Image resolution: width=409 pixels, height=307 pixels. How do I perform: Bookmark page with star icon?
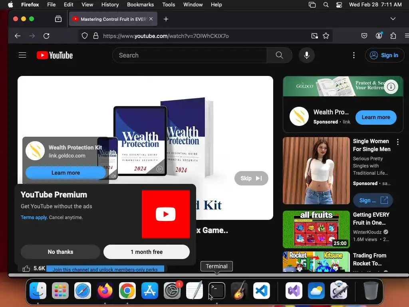click(326, 36)
